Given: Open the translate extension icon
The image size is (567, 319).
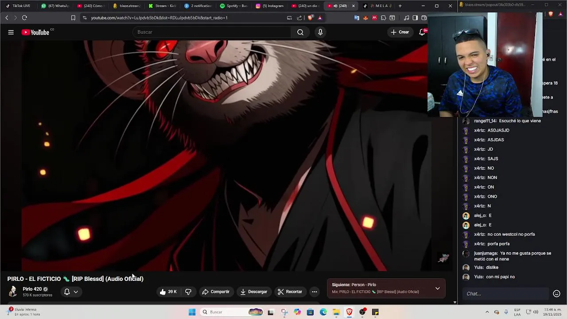Looking at the screenshot, I should 357,18.
